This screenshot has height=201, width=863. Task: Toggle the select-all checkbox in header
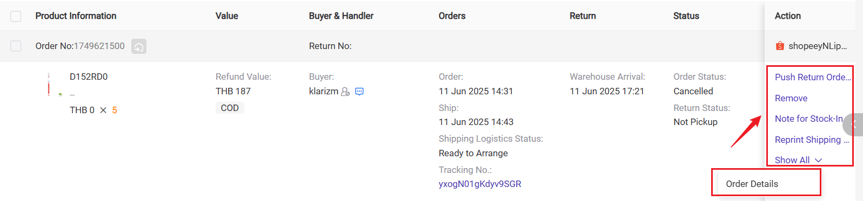point(16,16)
